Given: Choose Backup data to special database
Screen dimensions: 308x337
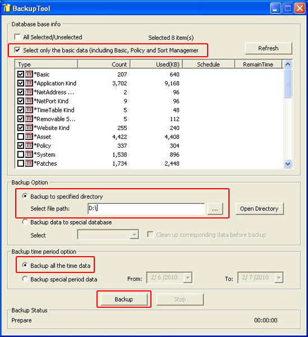Looking at the screenshot, I should click(25, 222).
